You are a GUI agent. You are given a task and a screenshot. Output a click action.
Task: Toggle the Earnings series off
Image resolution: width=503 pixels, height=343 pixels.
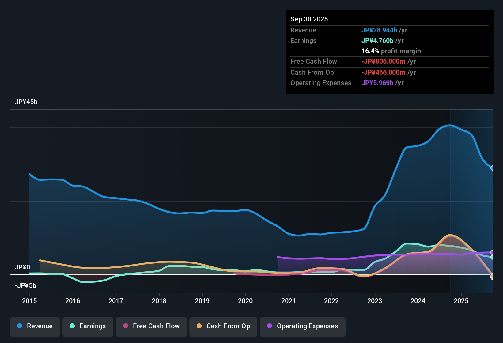[x=88, y=326]
